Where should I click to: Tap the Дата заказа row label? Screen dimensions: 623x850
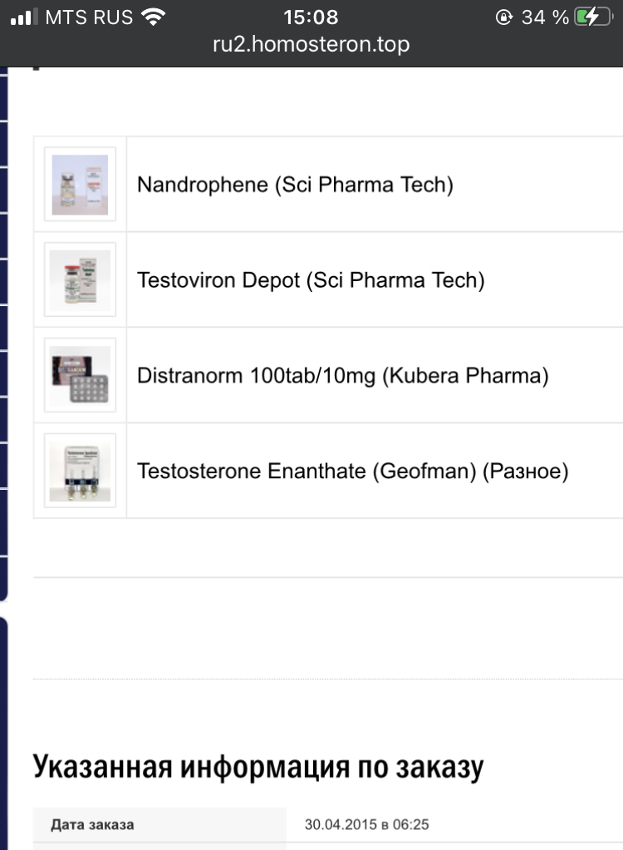92,825
